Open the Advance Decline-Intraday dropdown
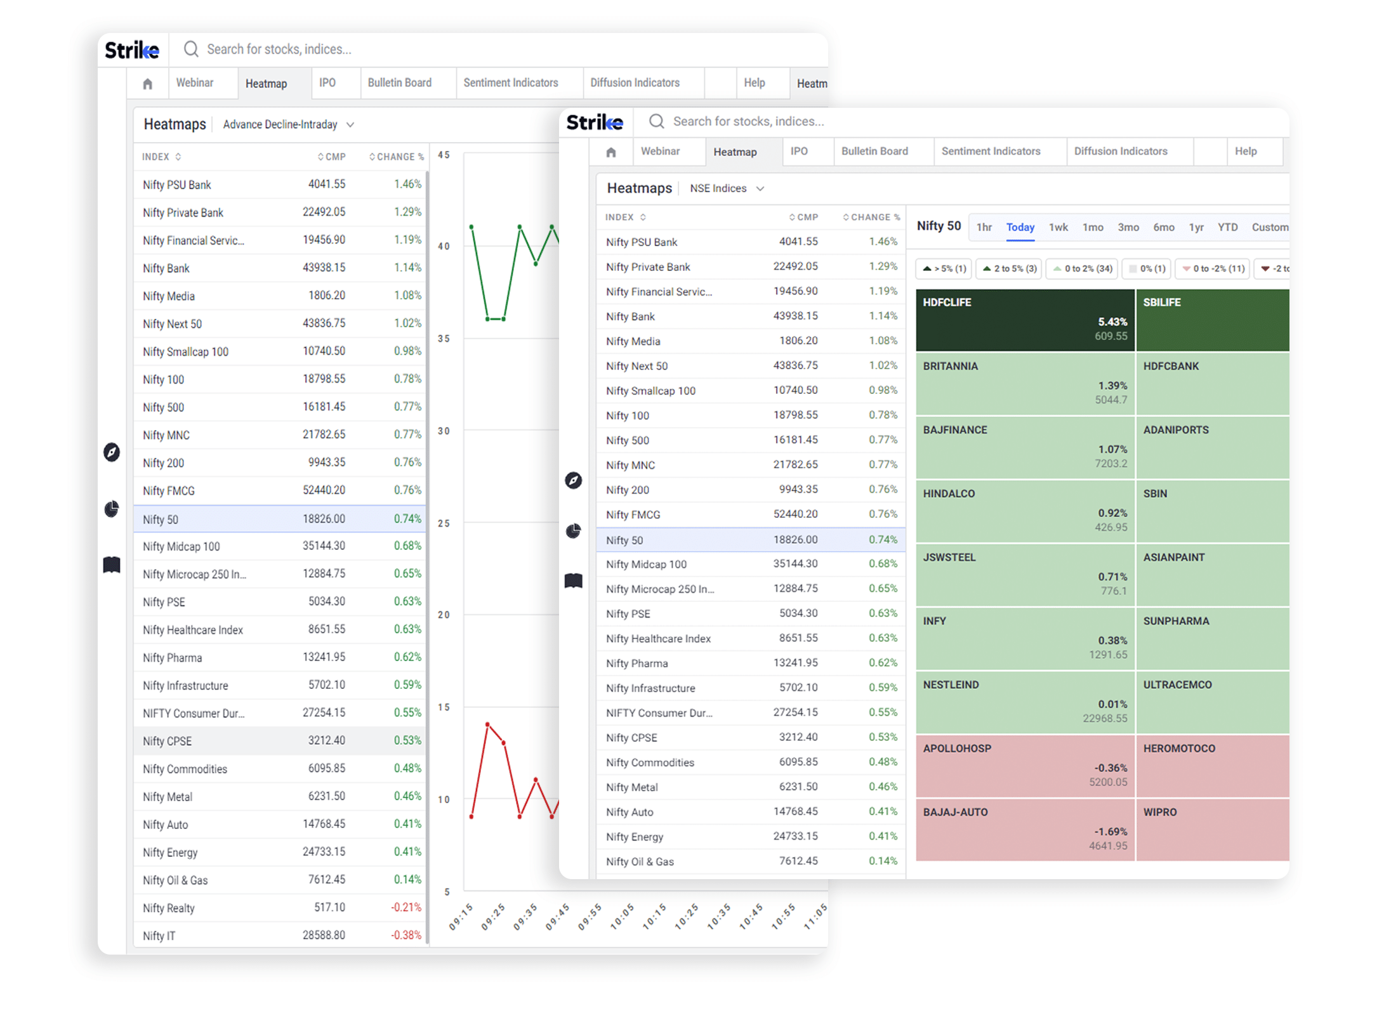 288,124
